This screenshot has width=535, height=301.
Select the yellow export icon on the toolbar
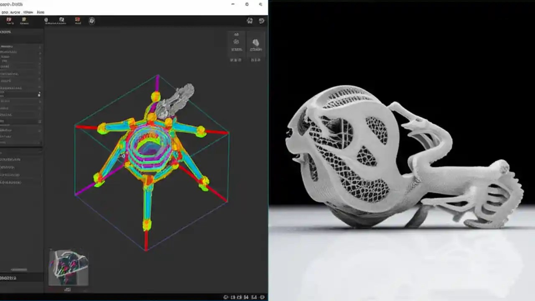tap(24, 20)
